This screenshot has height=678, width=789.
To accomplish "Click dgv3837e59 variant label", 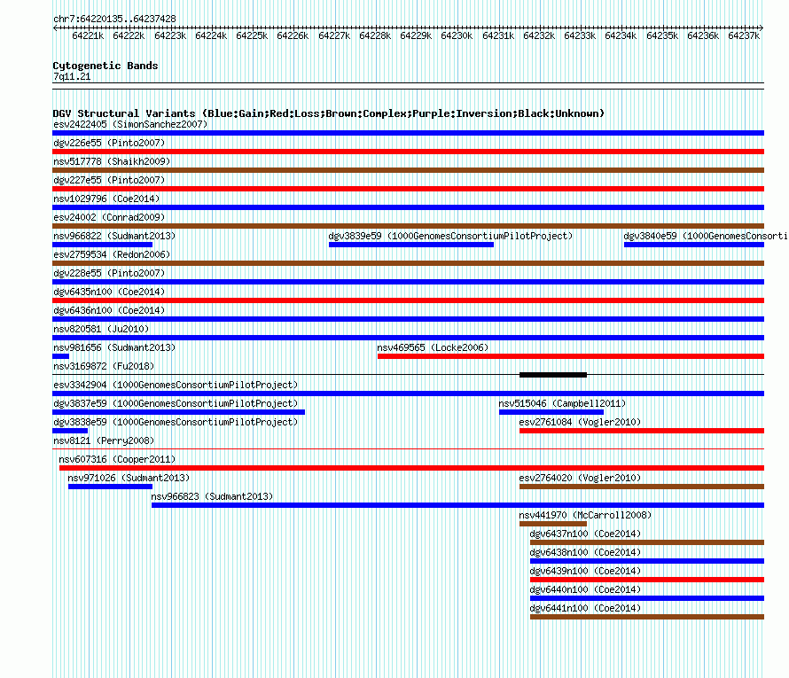I will 176,403.
